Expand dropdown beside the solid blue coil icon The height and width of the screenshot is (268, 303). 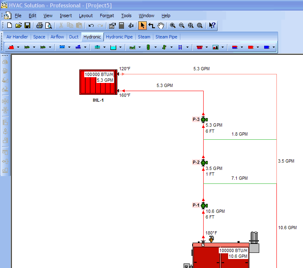coord(274,47)
